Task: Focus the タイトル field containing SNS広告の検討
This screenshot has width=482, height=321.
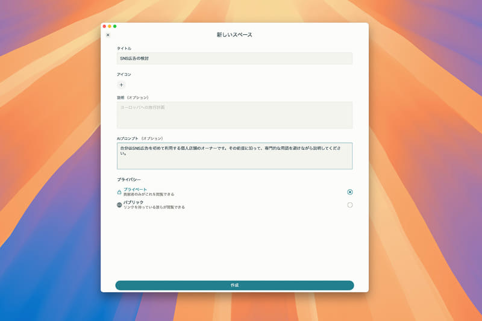Action: click(x=234, y=58)
